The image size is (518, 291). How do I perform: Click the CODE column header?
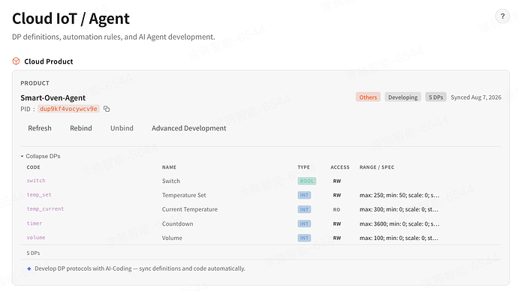pos(33,167)
